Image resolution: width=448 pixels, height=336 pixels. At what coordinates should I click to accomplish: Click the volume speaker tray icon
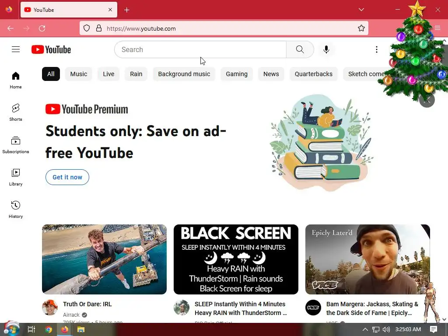click(x=386, y=329)
